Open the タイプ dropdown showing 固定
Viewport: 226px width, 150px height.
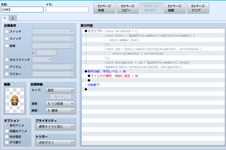[x=60, y=90]
